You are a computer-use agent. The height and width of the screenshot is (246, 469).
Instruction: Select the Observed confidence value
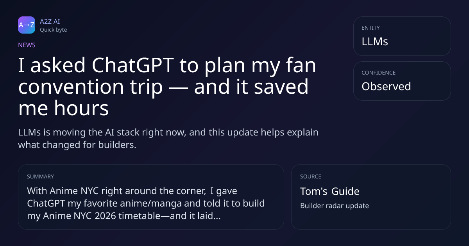386,86
